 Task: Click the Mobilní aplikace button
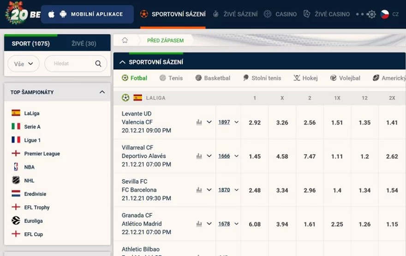[x=87, y=14]
